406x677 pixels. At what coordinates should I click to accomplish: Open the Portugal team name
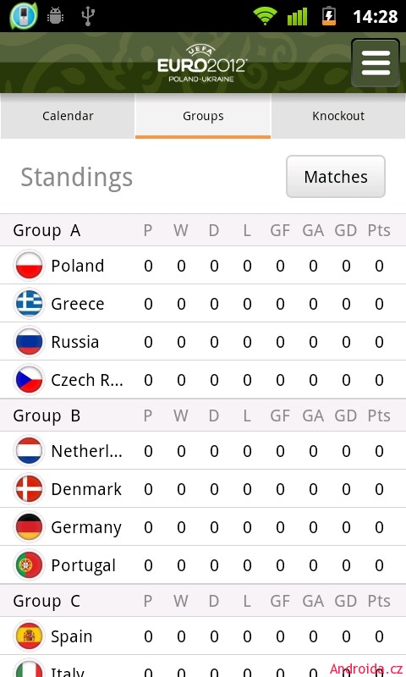coord(83,565)
